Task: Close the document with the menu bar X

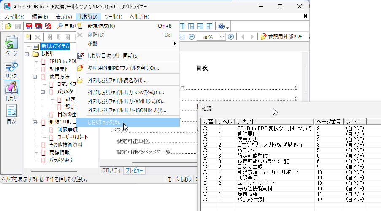Action: tap(305, 16)
